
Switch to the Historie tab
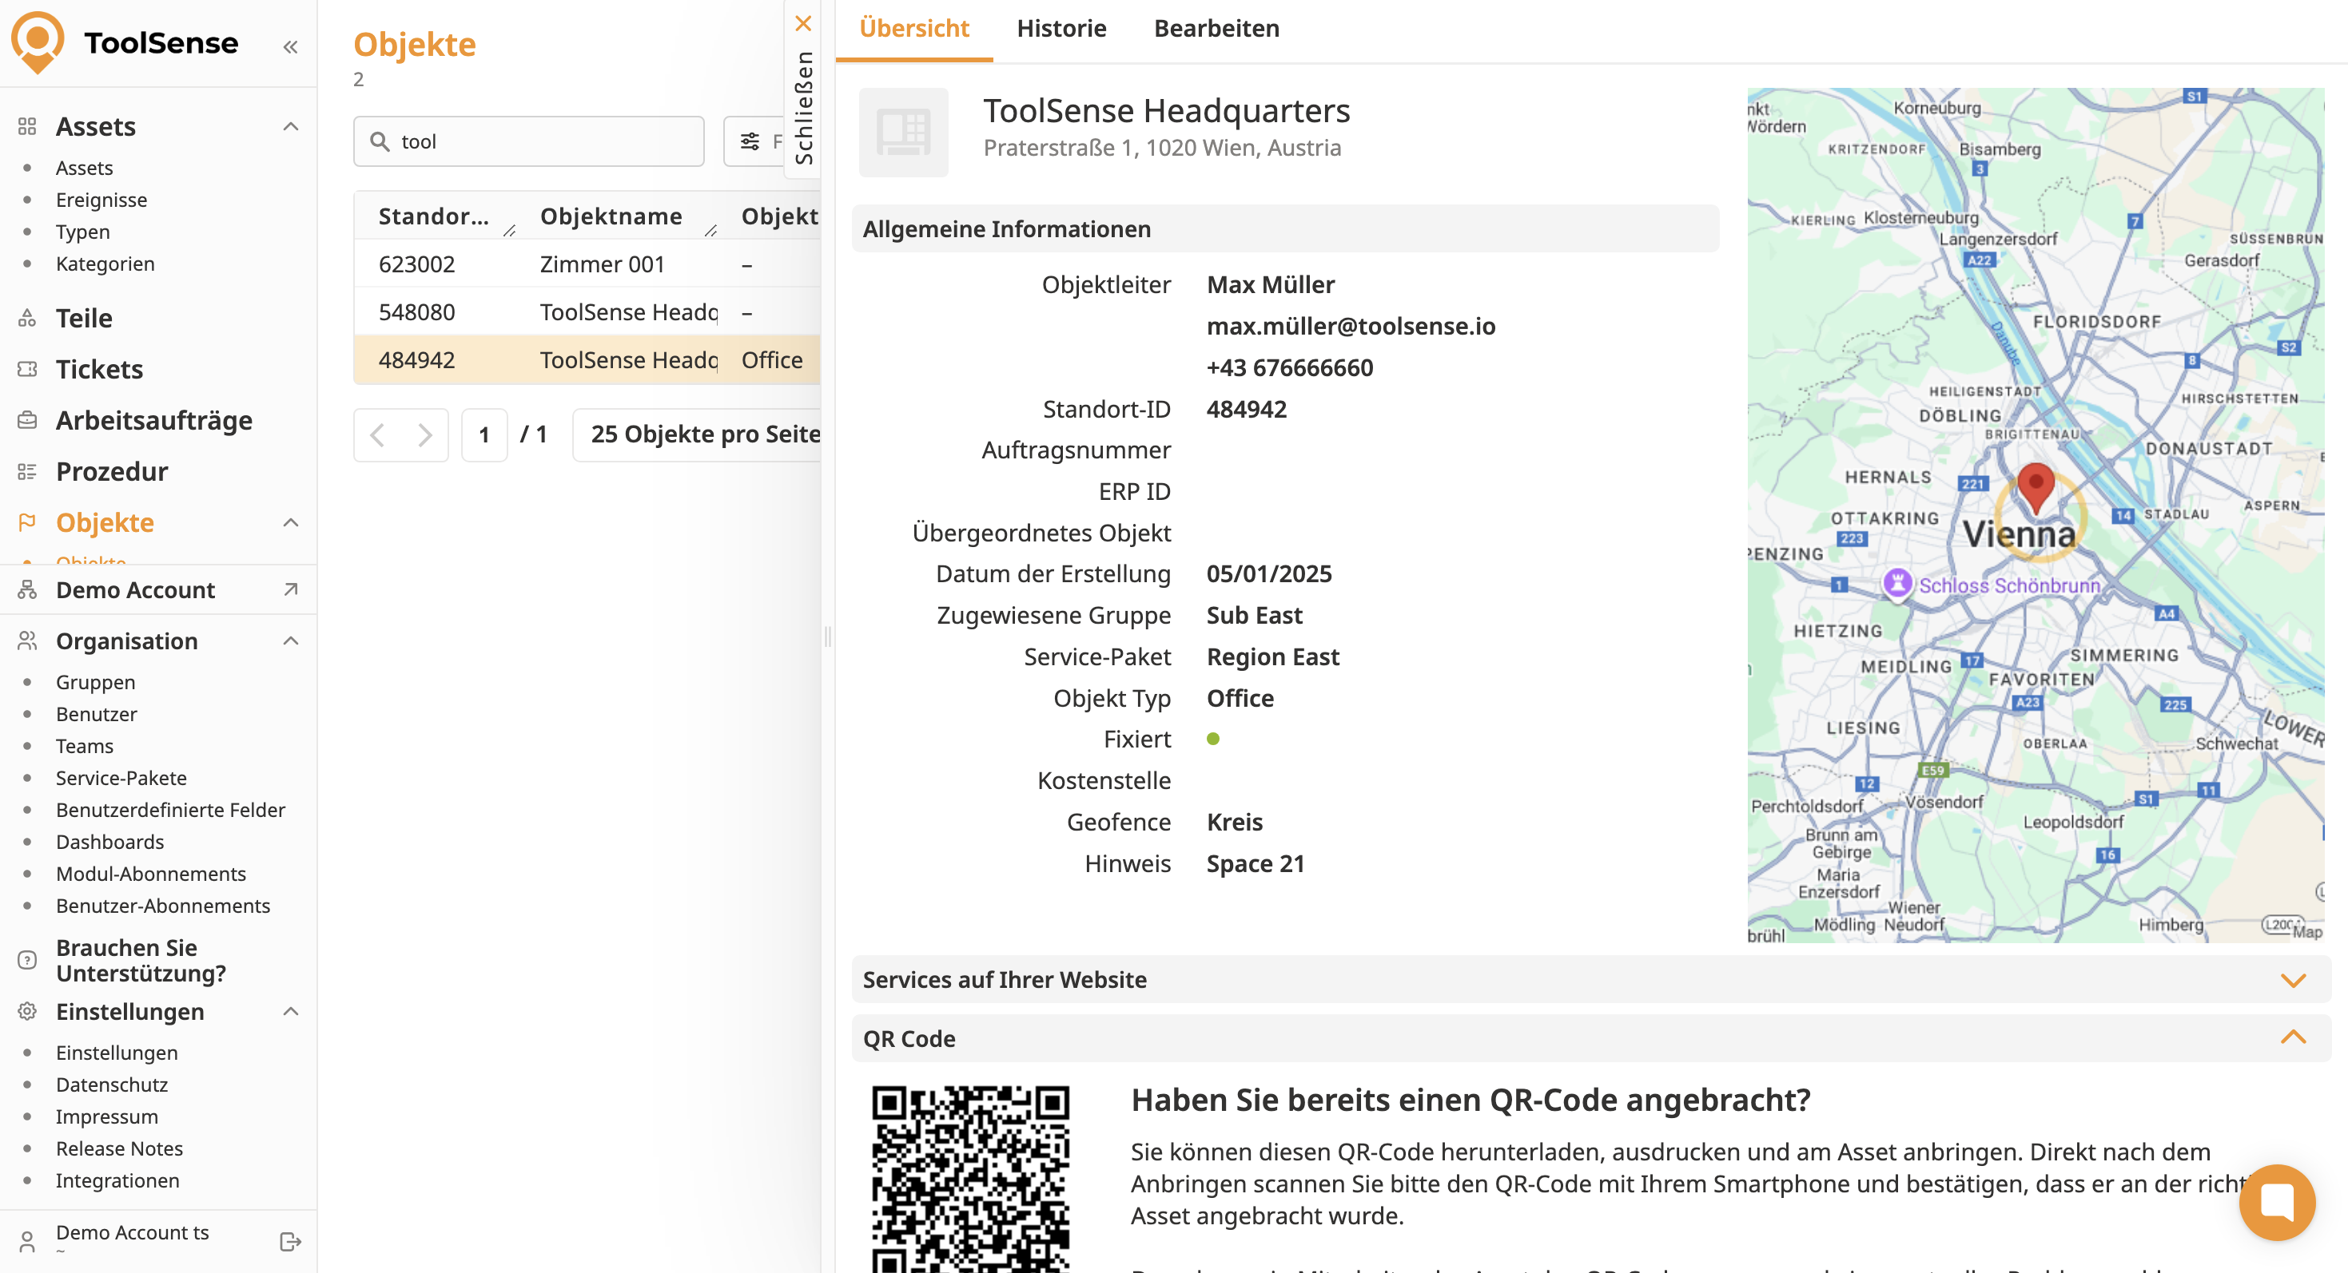1061,28
